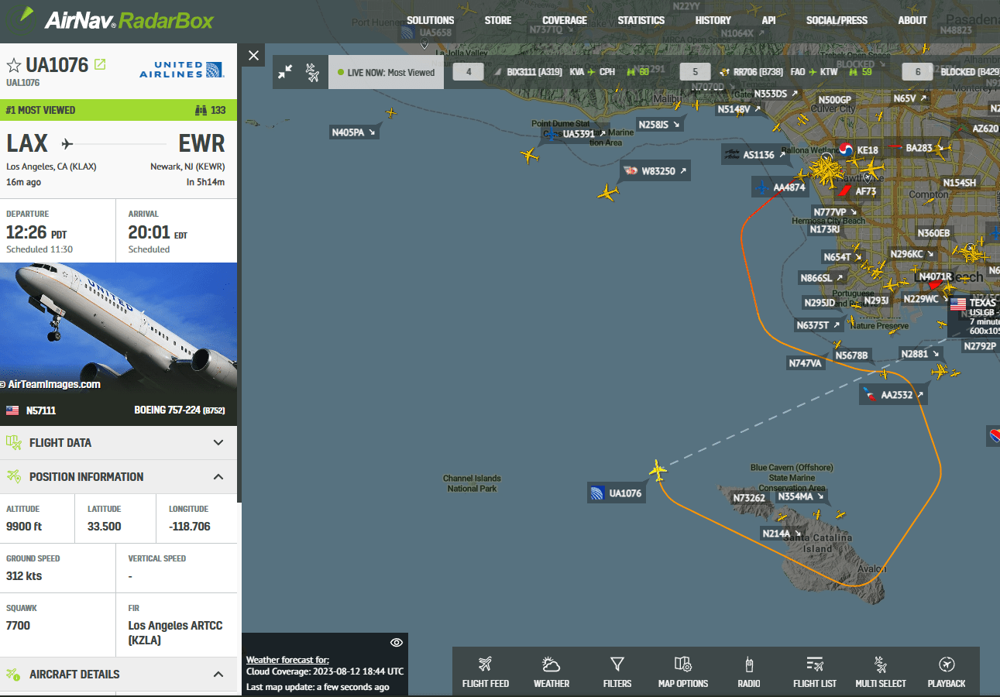Click the multi-plane icon beside LIVE NOW

(x=312, y=72)
